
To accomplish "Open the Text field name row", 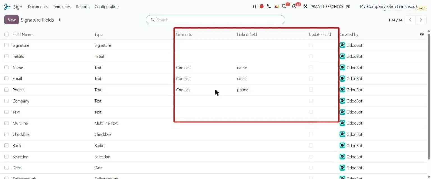I will tap(16, 112).
